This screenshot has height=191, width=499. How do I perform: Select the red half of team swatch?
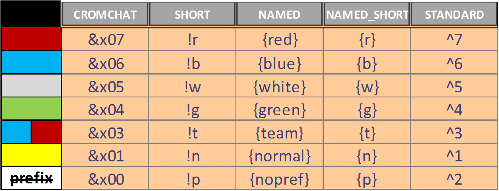coord(46,132)
